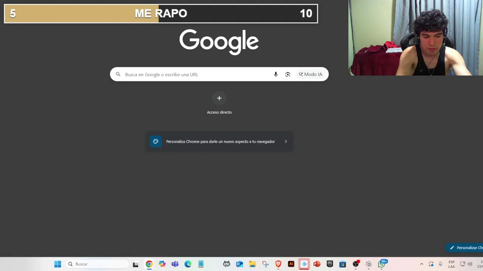This screenshot has width=483, height=271.
Task: Open WhatsApp from taskbar
Action: tap(382, 264)
